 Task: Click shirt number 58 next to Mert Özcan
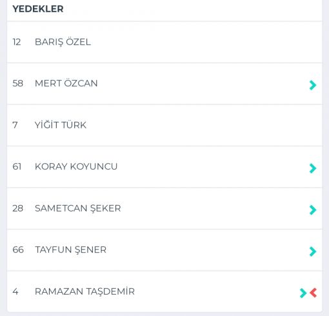pos(17,83)
